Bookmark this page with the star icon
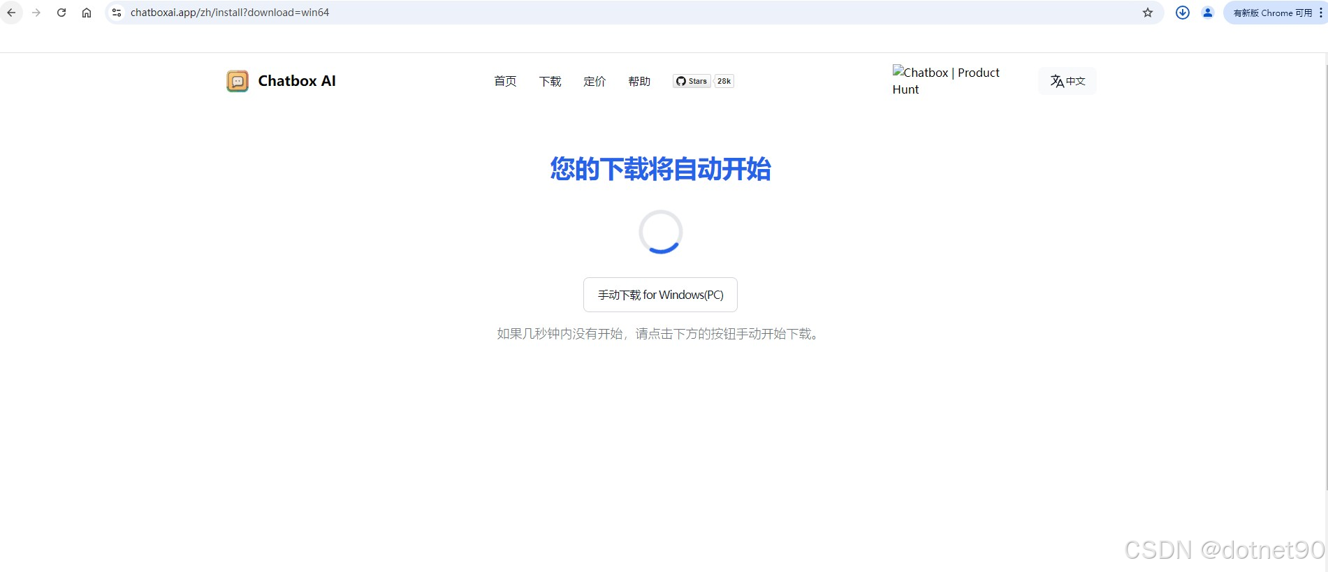Screen dimensions: 1328x572 1148,13
